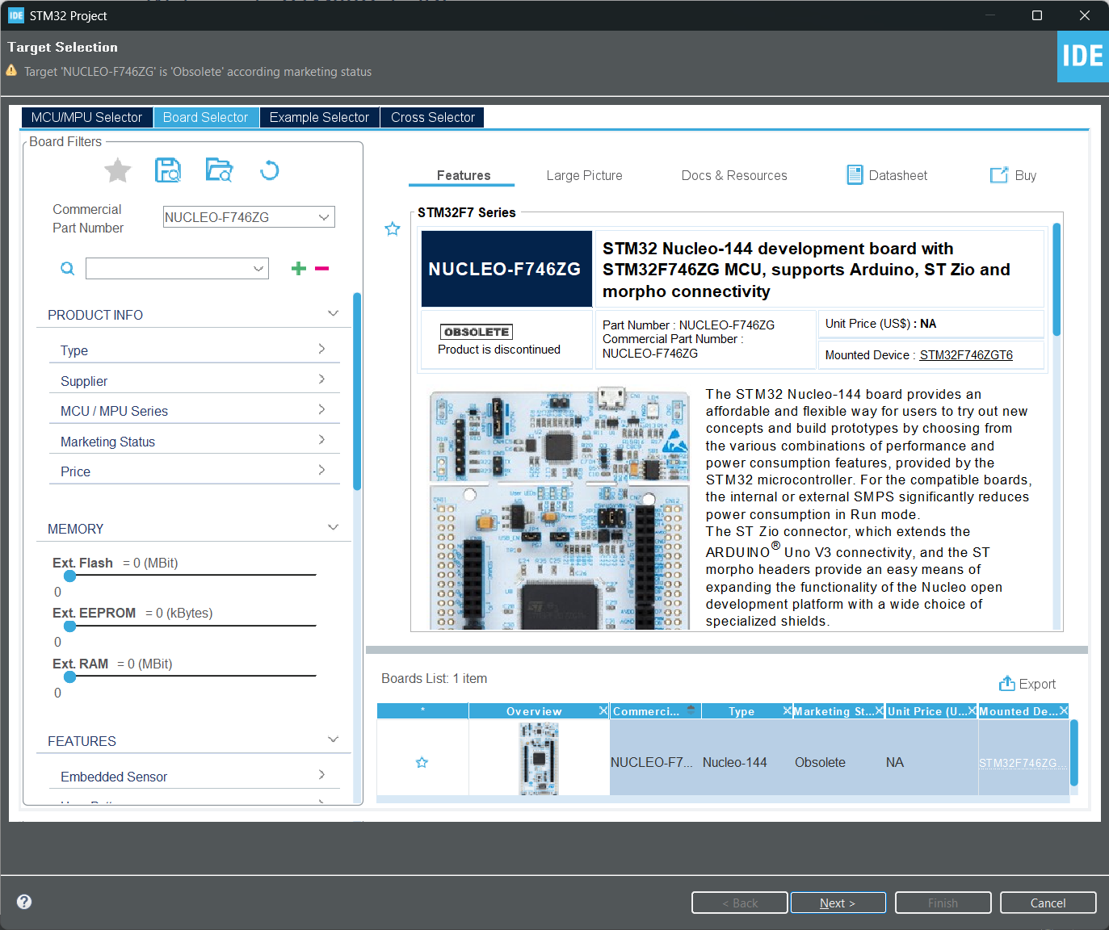Click the NA unit price cell
Screen dimensions: 1109x930
pos(895,762)
